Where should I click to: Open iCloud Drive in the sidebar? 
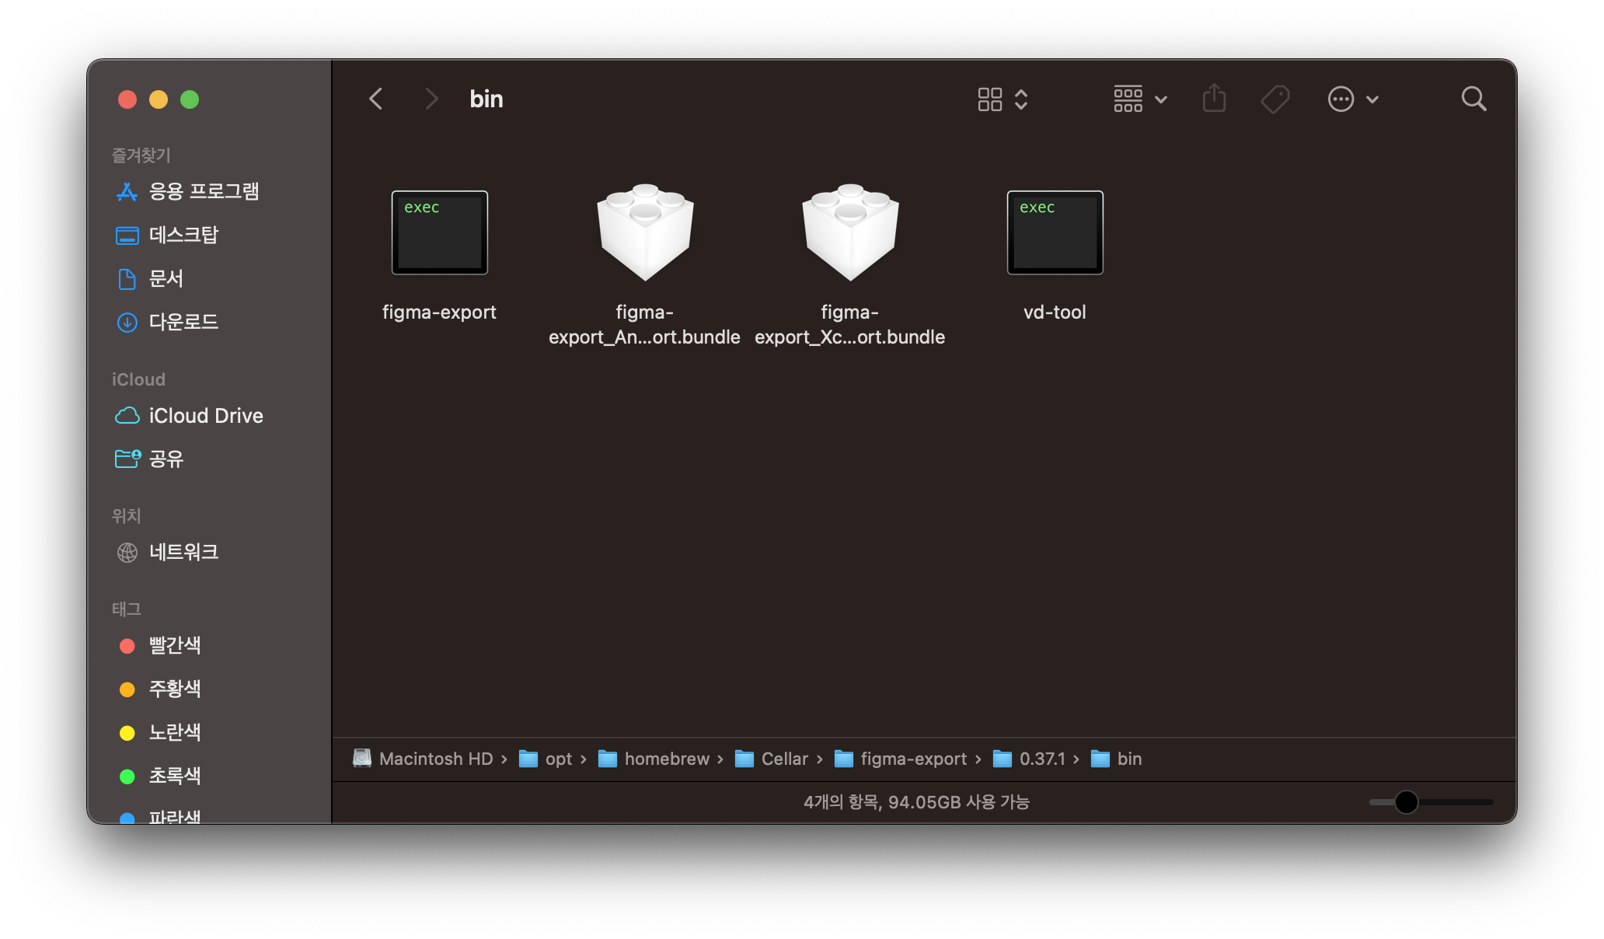pyautogui.click(x=205, y=416)
